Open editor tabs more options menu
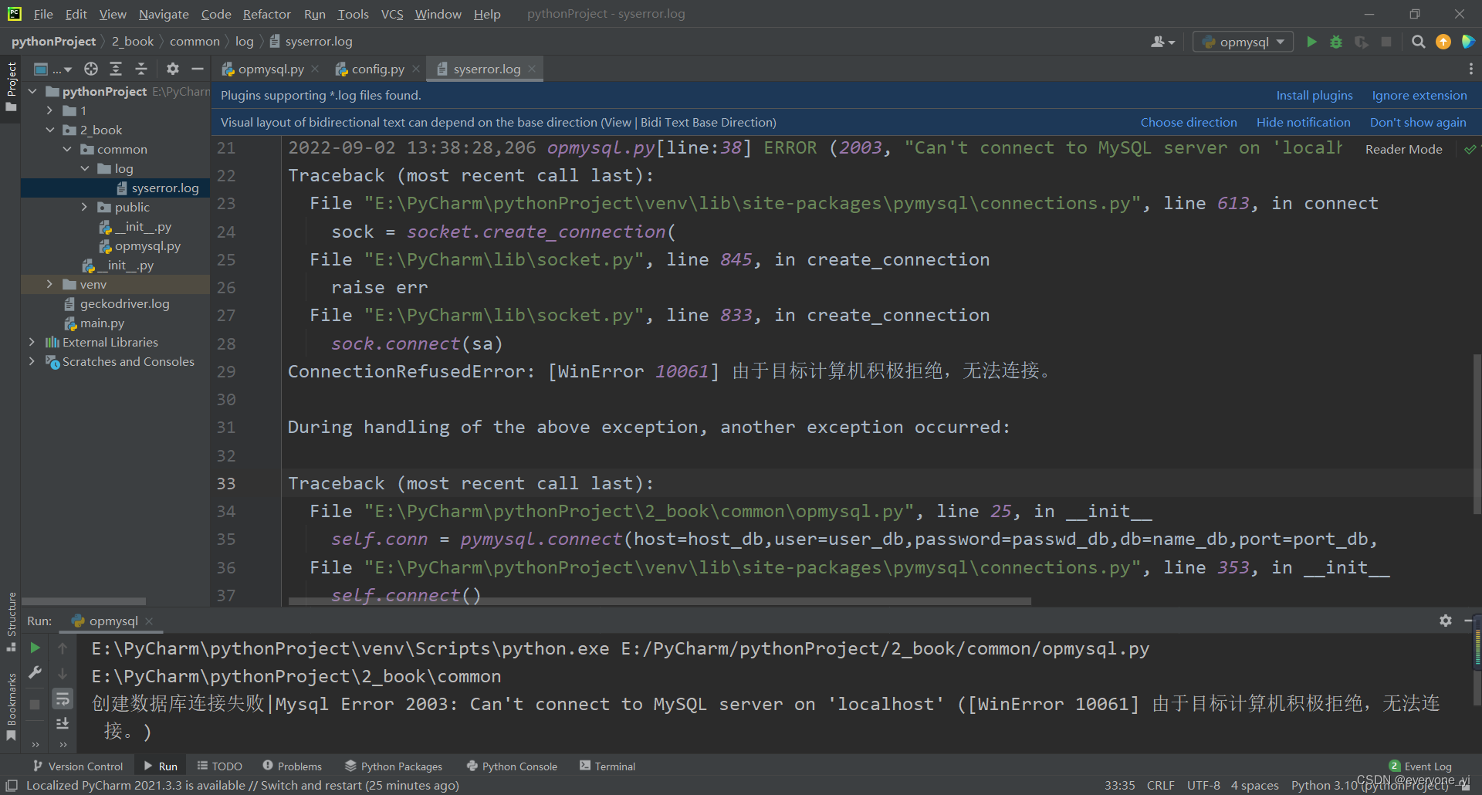Viewport: 1482px width, 795px height. (x=1470, y=69)
